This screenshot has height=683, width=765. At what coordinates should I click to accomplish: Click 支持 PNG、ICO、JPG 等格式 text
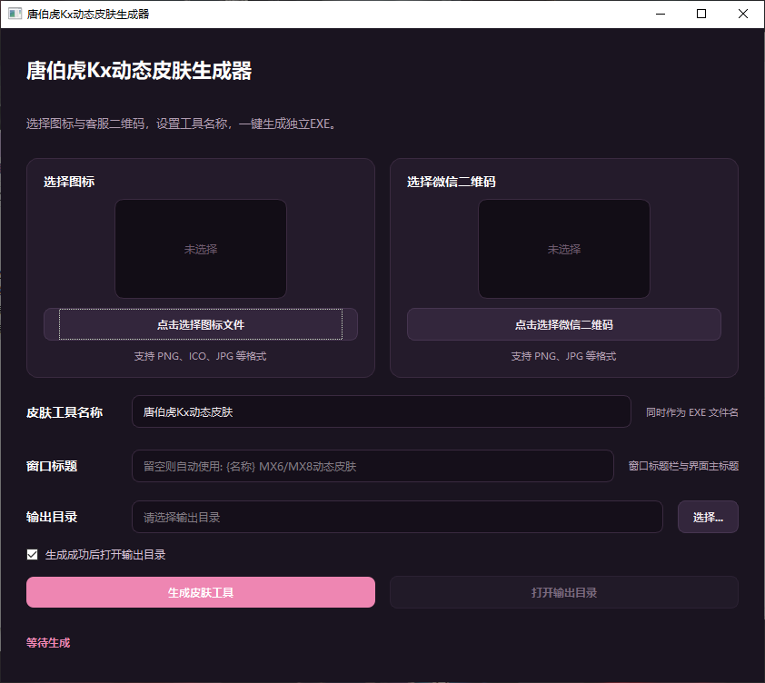[201, 356]
